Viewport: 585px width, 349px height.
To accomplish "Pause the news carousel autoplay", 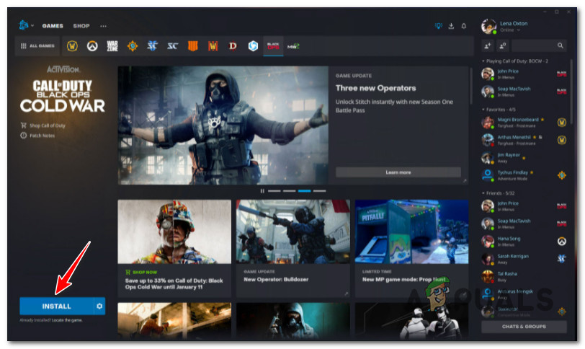I will pos(262,191).
